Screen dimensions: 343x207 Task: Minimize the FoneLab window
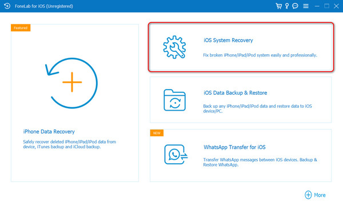[317, 6]
